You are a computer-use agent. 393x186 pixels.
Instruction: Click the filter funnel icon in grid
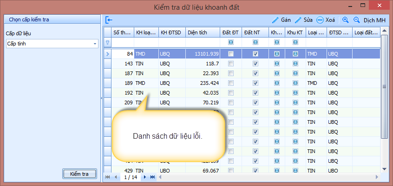[108, 42]
